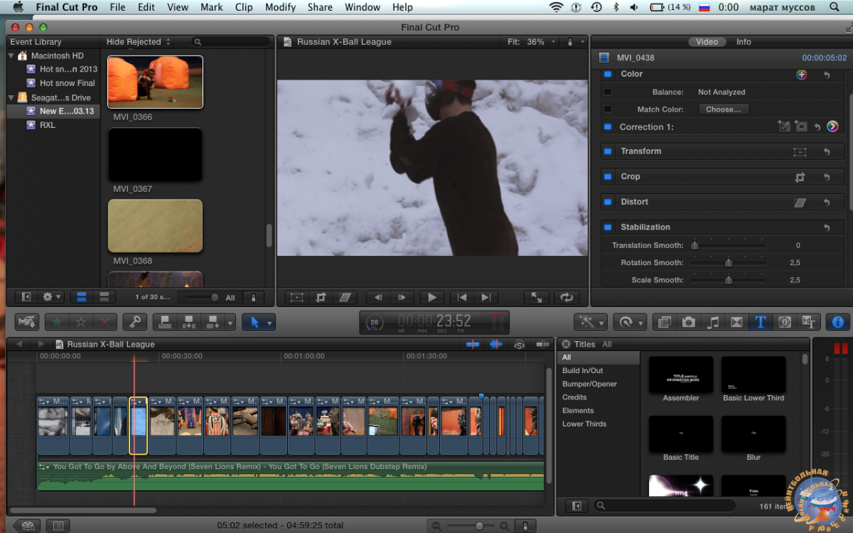This screenshot has width=853, height=533.
Task: Click the Import Media camera icon
Action: pos(28,322)
